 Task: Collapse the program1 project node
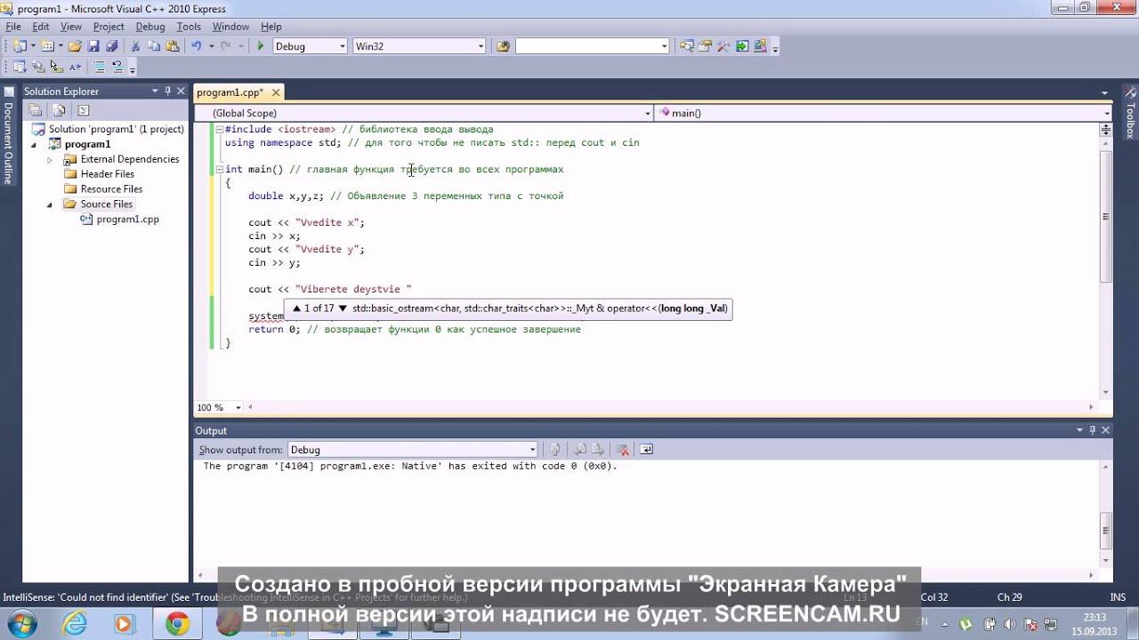click(x=35, y=144)
